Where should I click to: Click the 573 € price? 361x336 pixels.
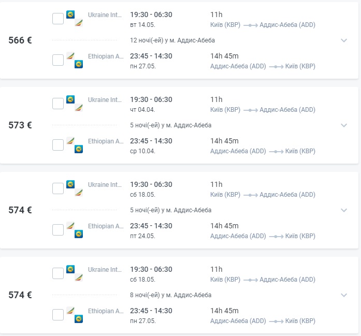20,125
